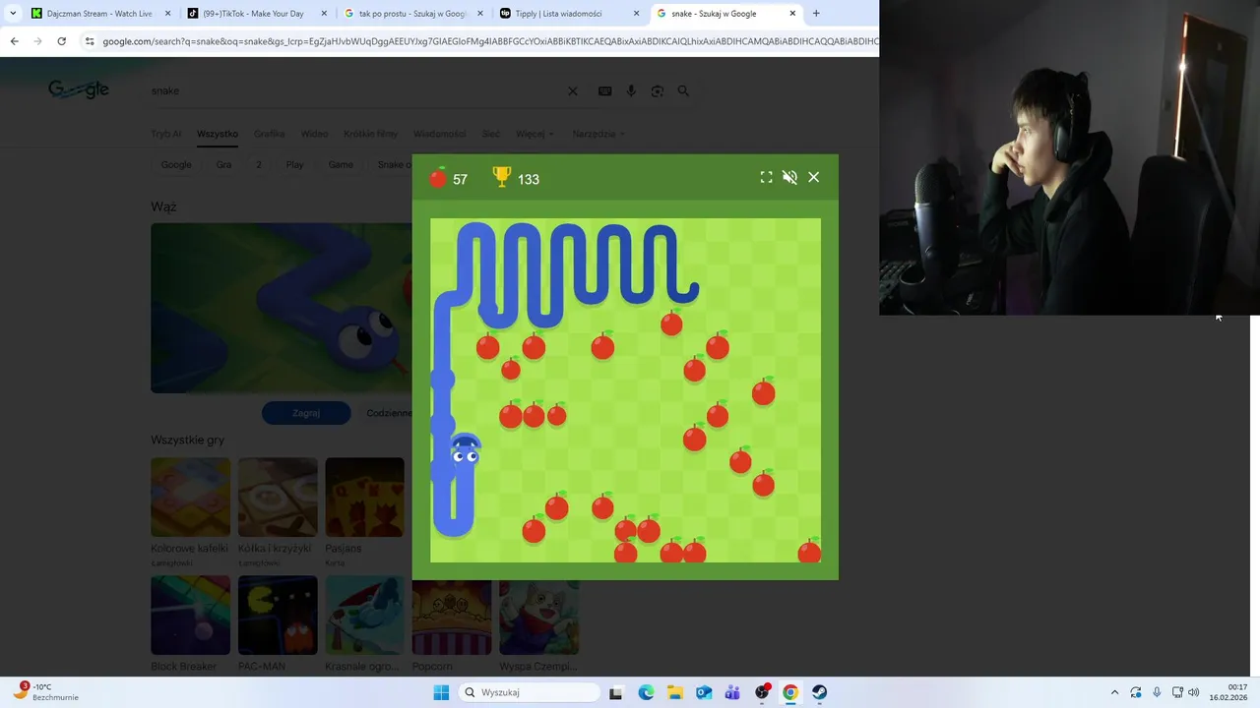Open the Popcorn game thumbnail
The height and width of the screenshot is (708, 1260).
click(x=452, y=618)
